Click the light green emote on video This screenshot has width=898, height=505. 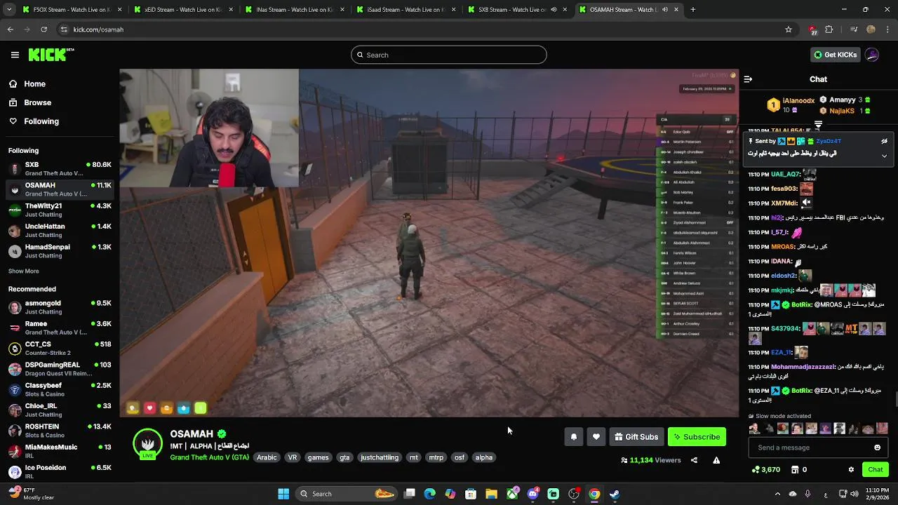click(201, 408)
